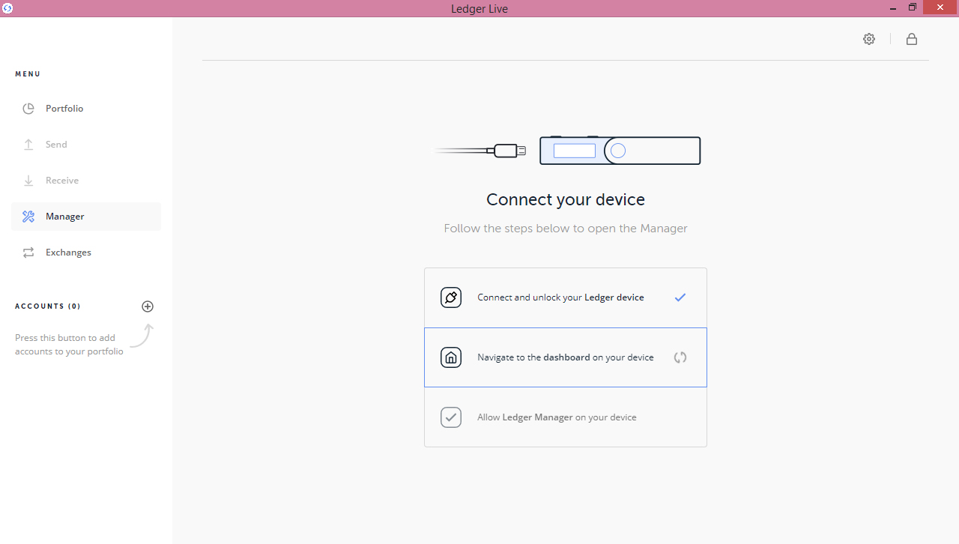Go to Exchanges in the sidebar

click(x=86, y=253)
